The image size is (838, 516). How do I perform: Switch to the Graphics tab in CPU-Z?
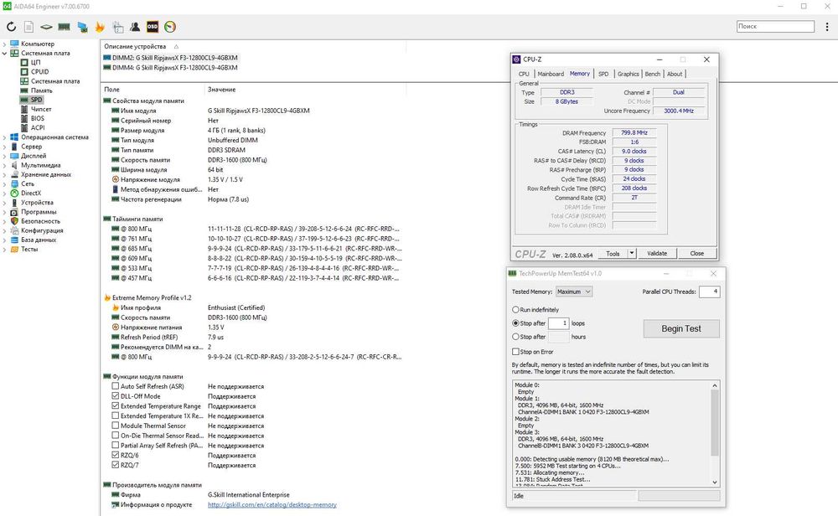(x=628, y=74)
